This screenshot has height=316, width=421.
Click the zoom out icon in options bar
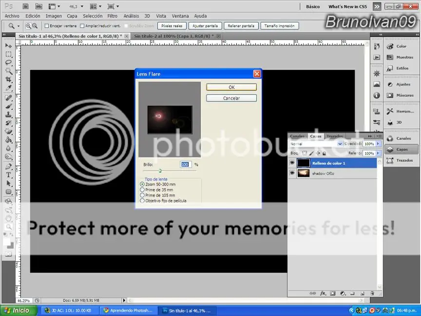point(35,26)
